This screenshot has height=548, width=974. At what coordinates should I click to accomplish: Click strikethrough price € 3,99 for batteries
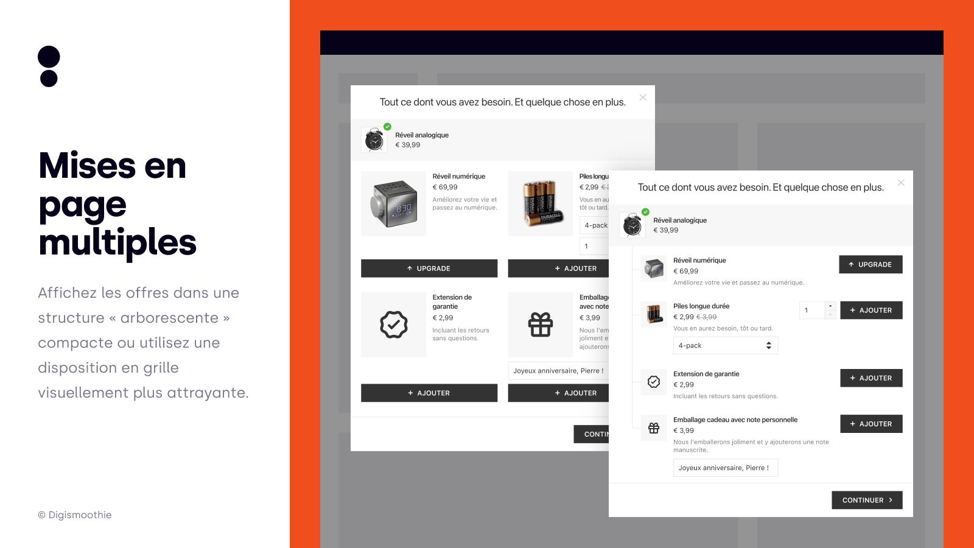point(707,317)
